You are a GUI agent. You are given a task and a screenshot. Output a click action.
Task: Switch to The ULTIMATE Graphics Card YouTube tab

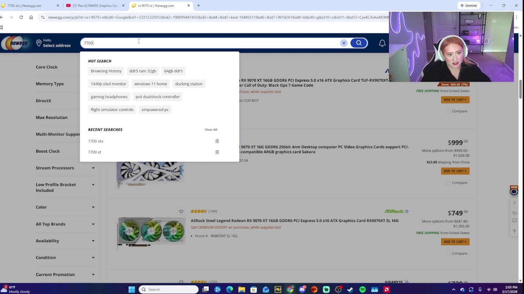click(95, 6)
